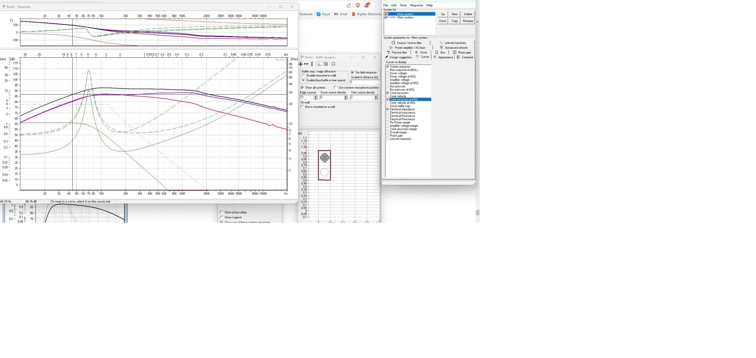Click the driver source grid on baffle drawing
Viewport: 756px width, 358px height.
324,158
